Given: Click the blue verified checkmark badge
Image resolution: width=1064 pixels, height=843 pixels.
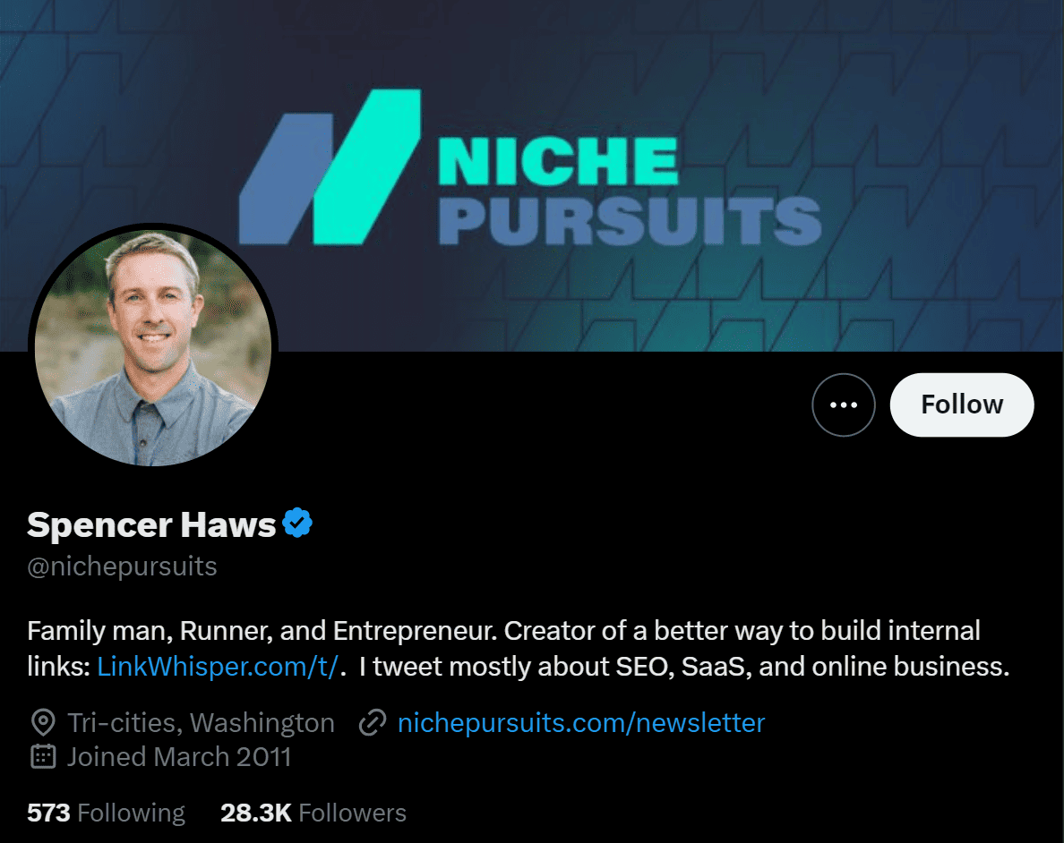Looking at the screenshot, I should (x=297, y=523).
